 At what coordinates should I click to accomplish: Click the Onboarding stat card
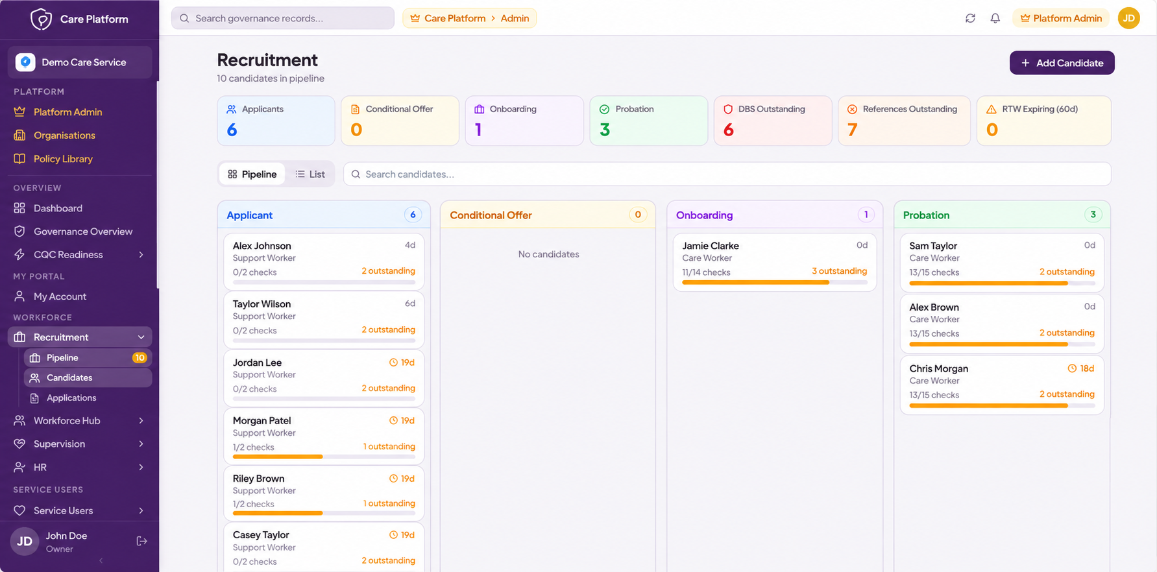tap(524, 121)
